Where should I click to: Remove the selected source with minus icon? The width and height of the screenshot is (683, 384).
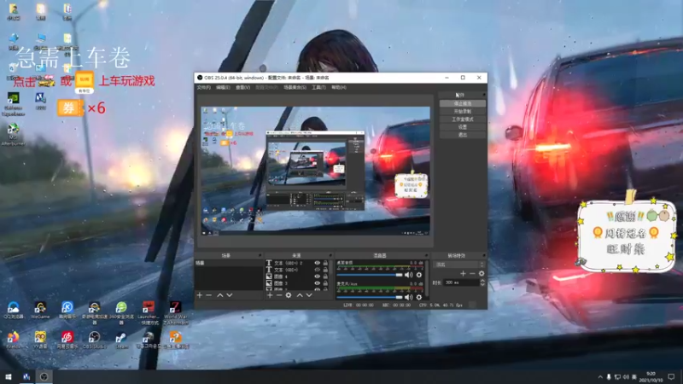point(279,295)
